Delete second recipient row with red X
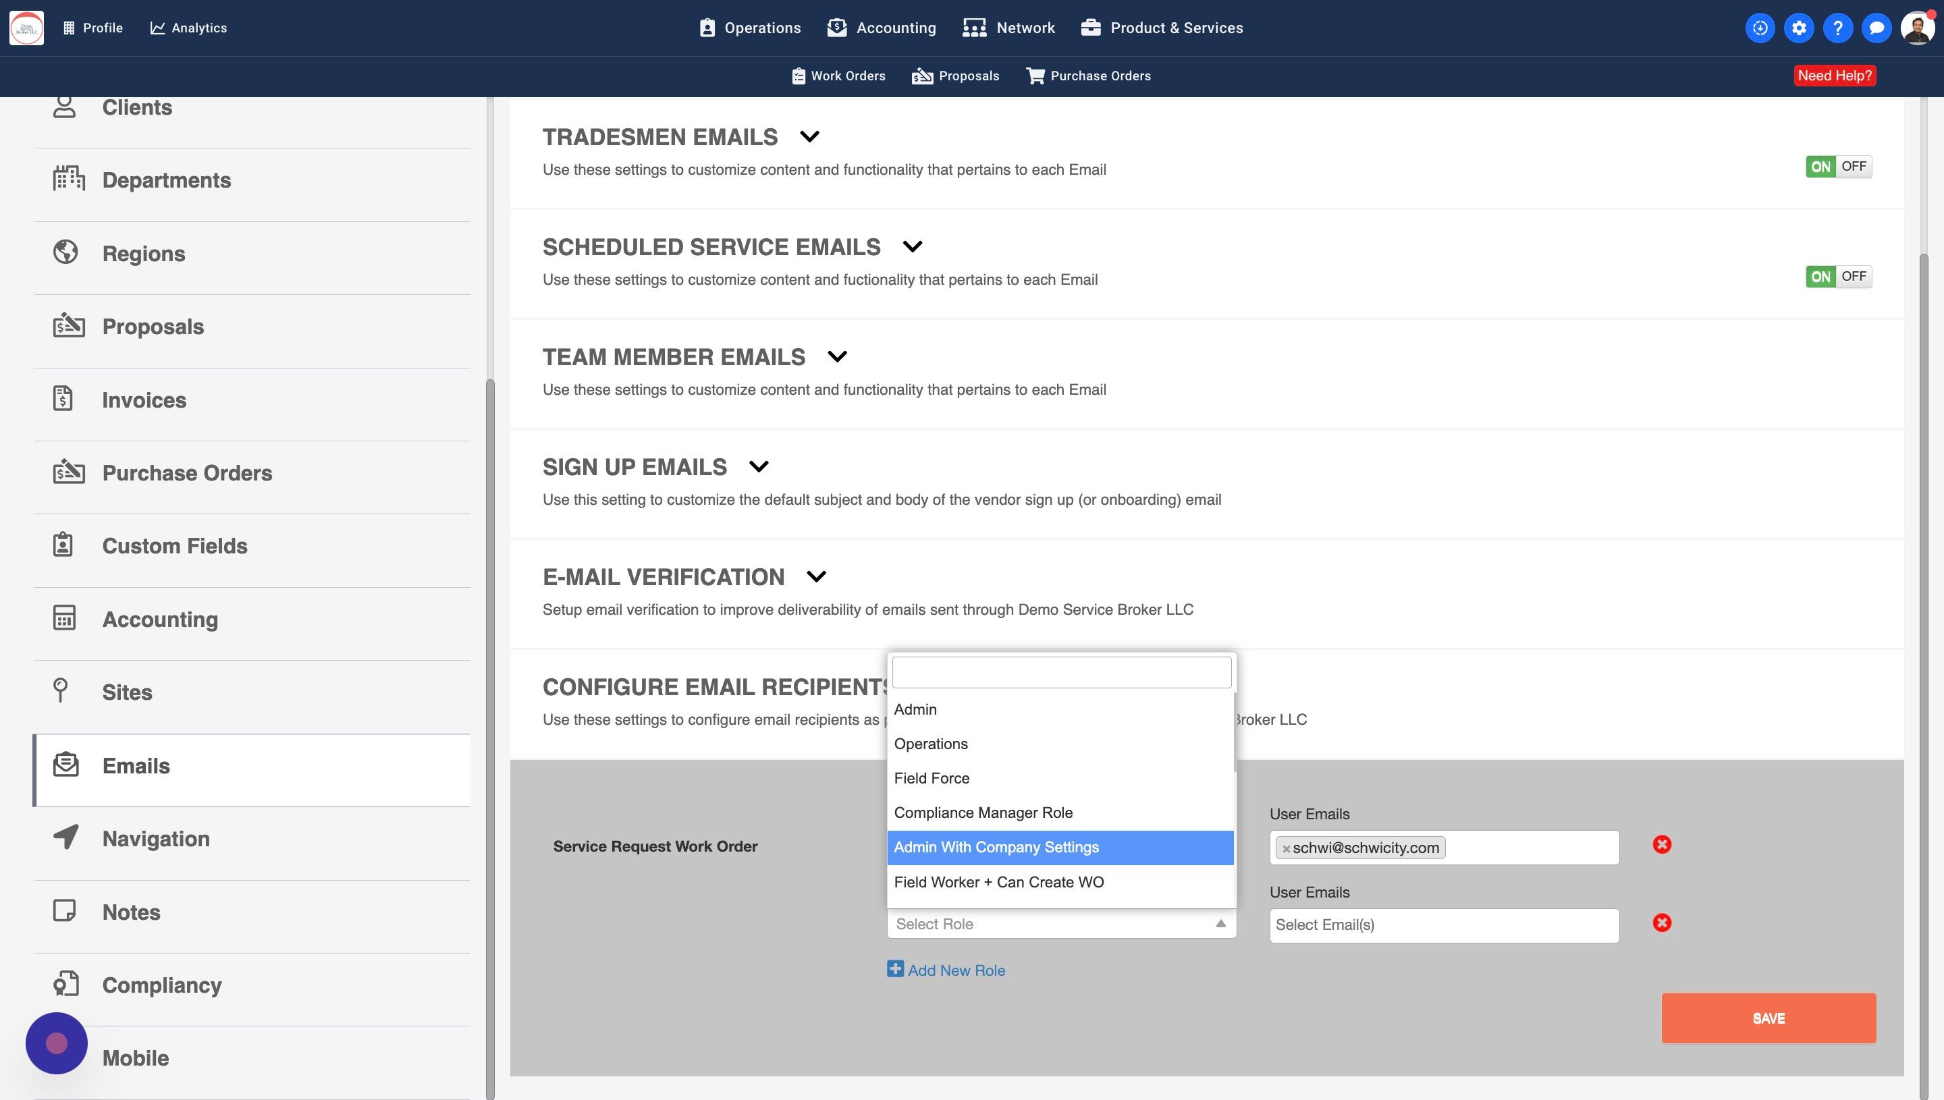 pos(1661,923)
